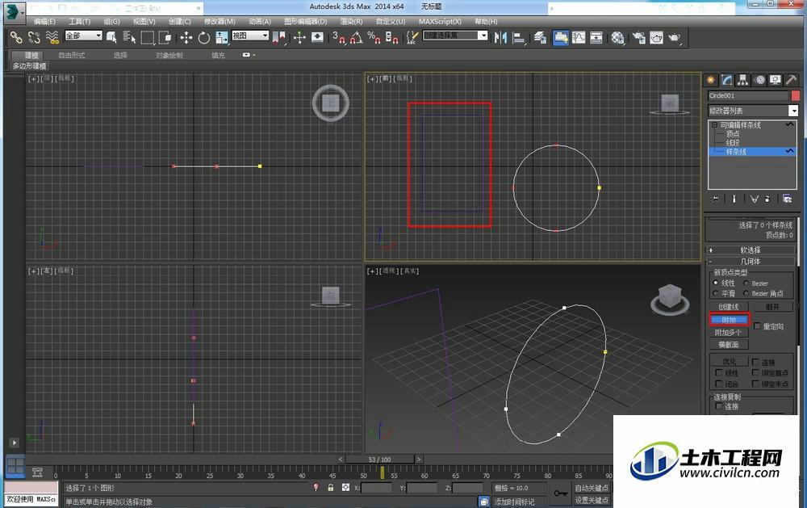
Task: Open the MAXScript(X) menu
Action: point(440,21)
